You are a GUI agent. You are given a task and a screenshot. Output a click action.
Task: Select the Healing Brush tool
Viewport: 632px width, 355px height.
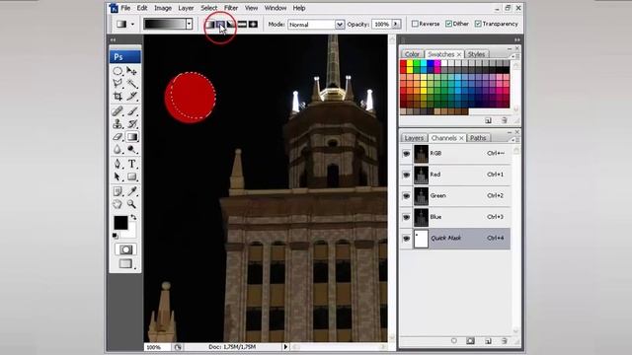click(118, 110)
